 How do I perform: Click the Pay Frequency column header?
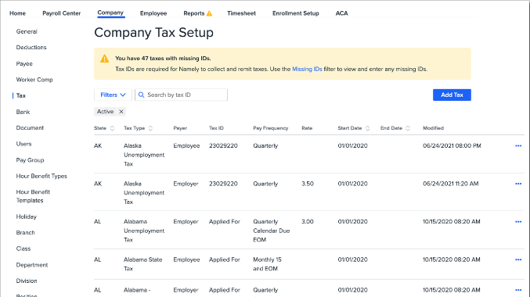(x=271, y=128)
